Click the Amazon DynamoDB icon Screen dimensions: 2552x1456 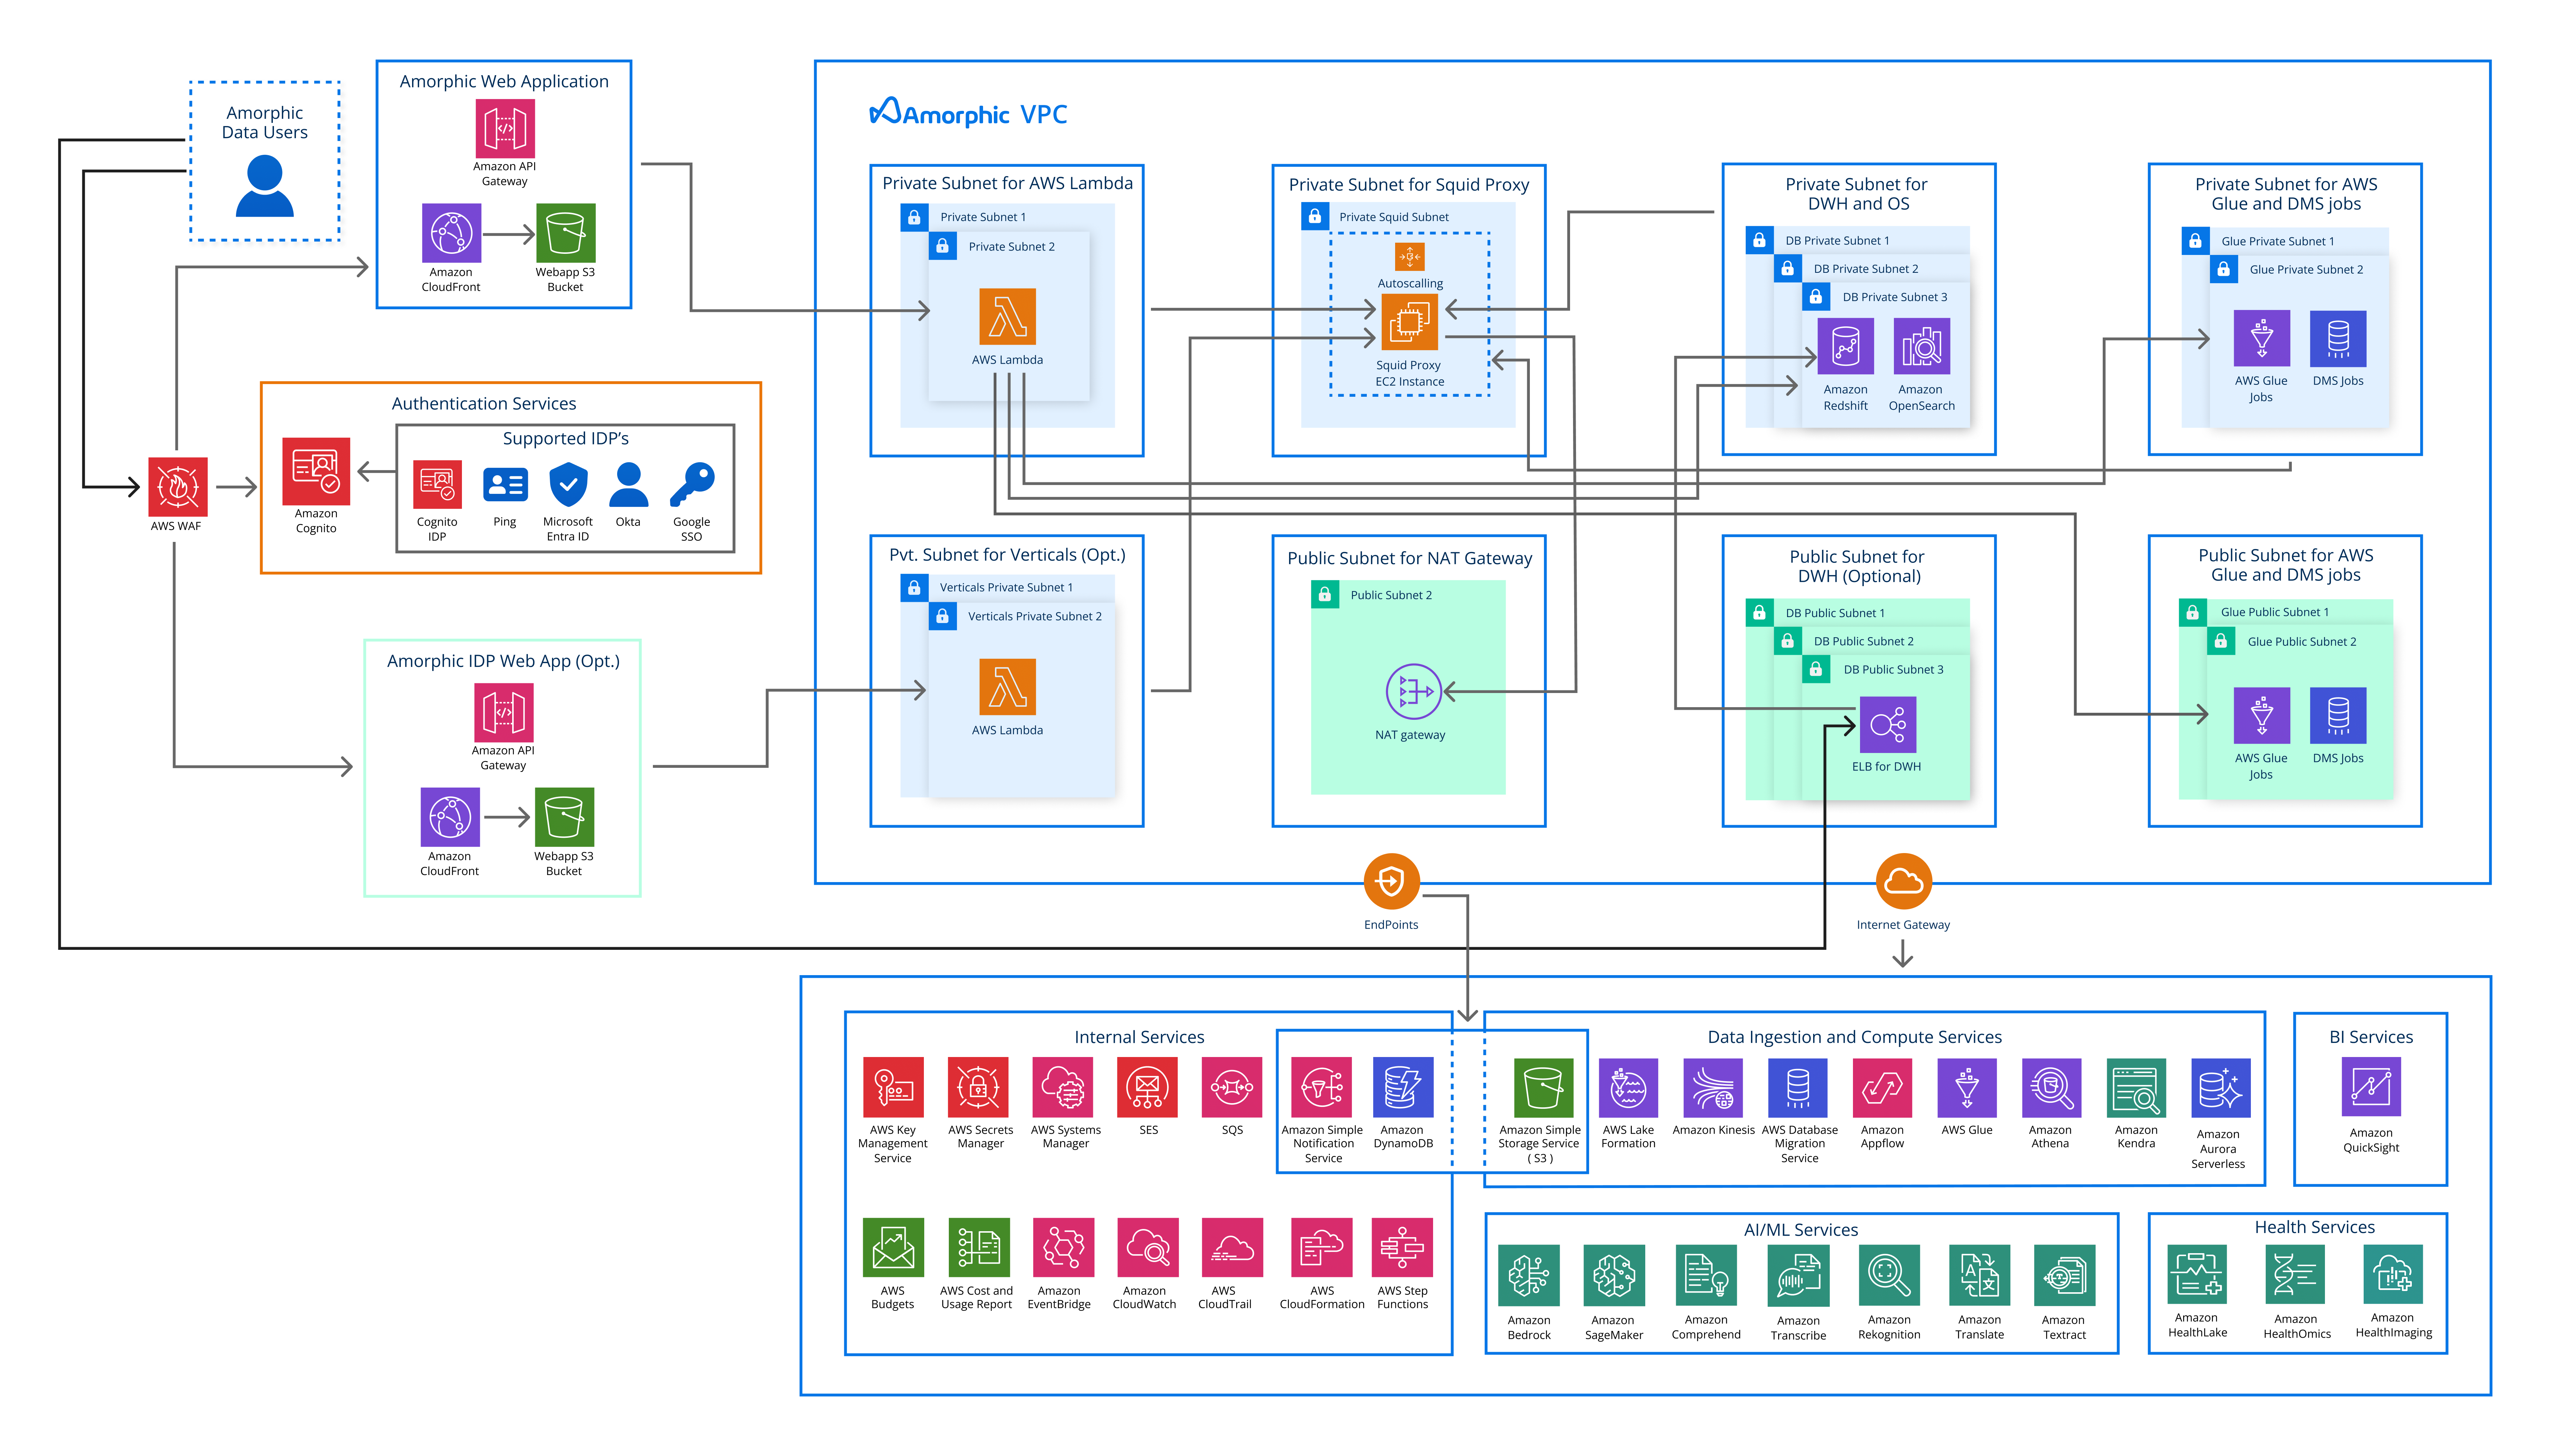click(x=1402, y=1087)
